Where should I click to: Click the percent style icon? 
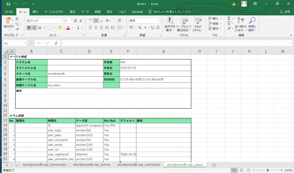pyautogui.click(x=140, y=28)
